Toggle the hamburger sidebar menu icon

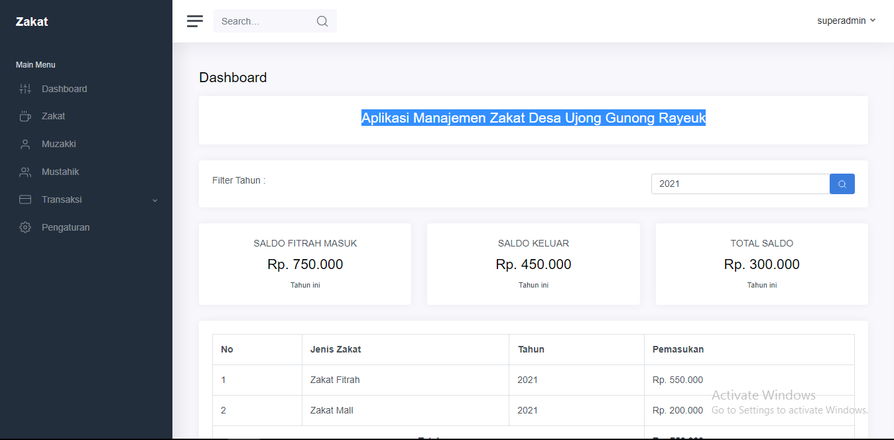(195, 21)
